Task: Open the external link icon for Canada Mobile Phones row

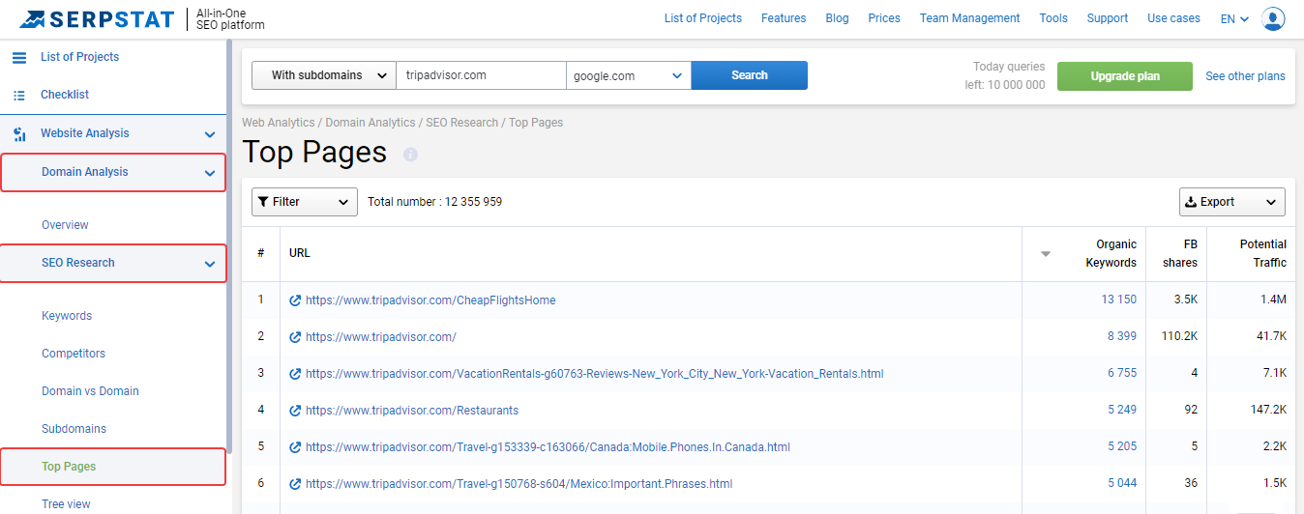Action: pyautogui.click(x=295, y=447)
